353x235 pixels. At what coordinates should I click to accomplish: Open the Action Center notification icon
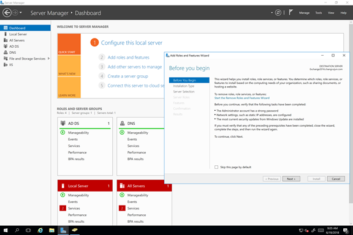pyautogui.click(x=346, y=230)
